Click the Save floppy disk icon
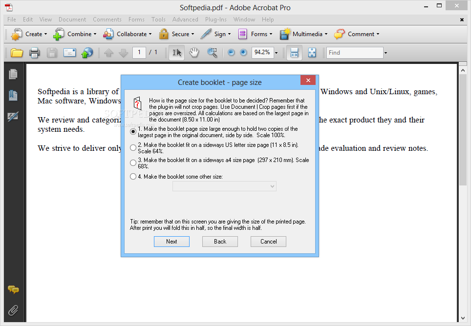Screen dimensions: 471x326 [x=52, y=53]
